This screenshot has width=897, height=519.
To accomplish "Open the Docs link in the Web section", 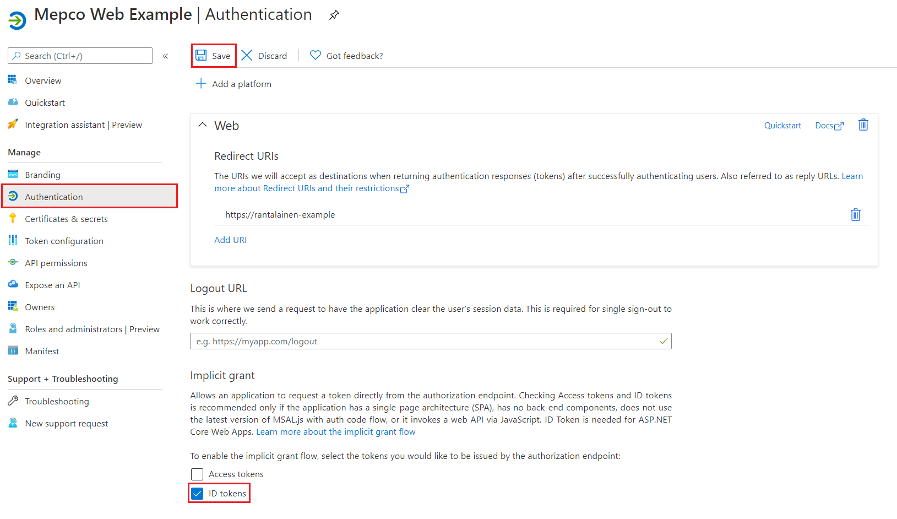I will point(824,126).
